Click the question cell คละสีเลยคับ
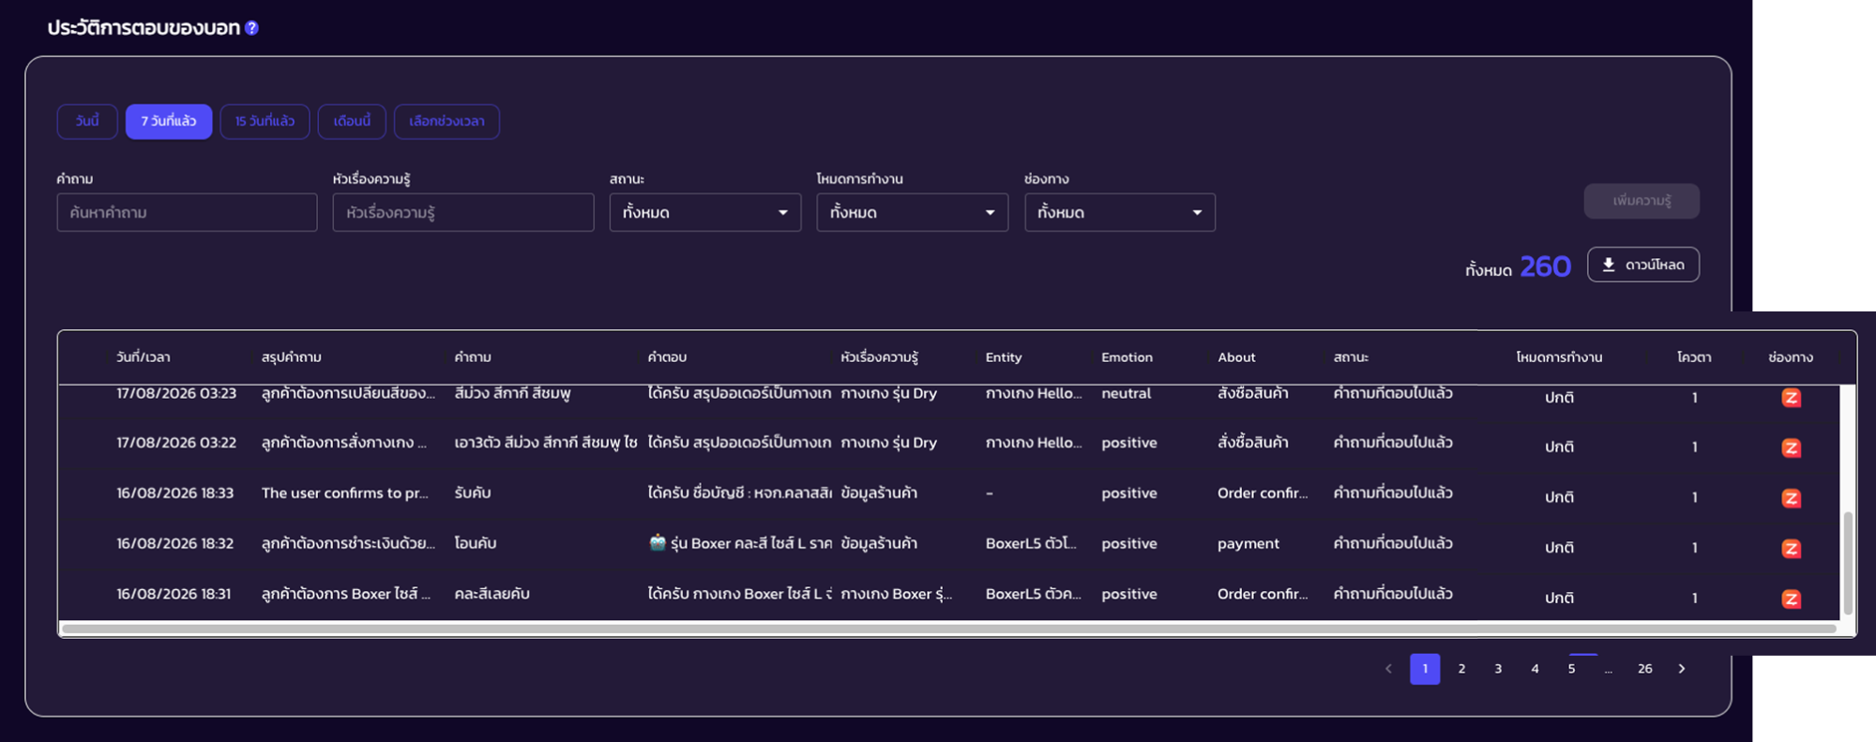Viewport: 1876px width, 742px height. point(492,594)
